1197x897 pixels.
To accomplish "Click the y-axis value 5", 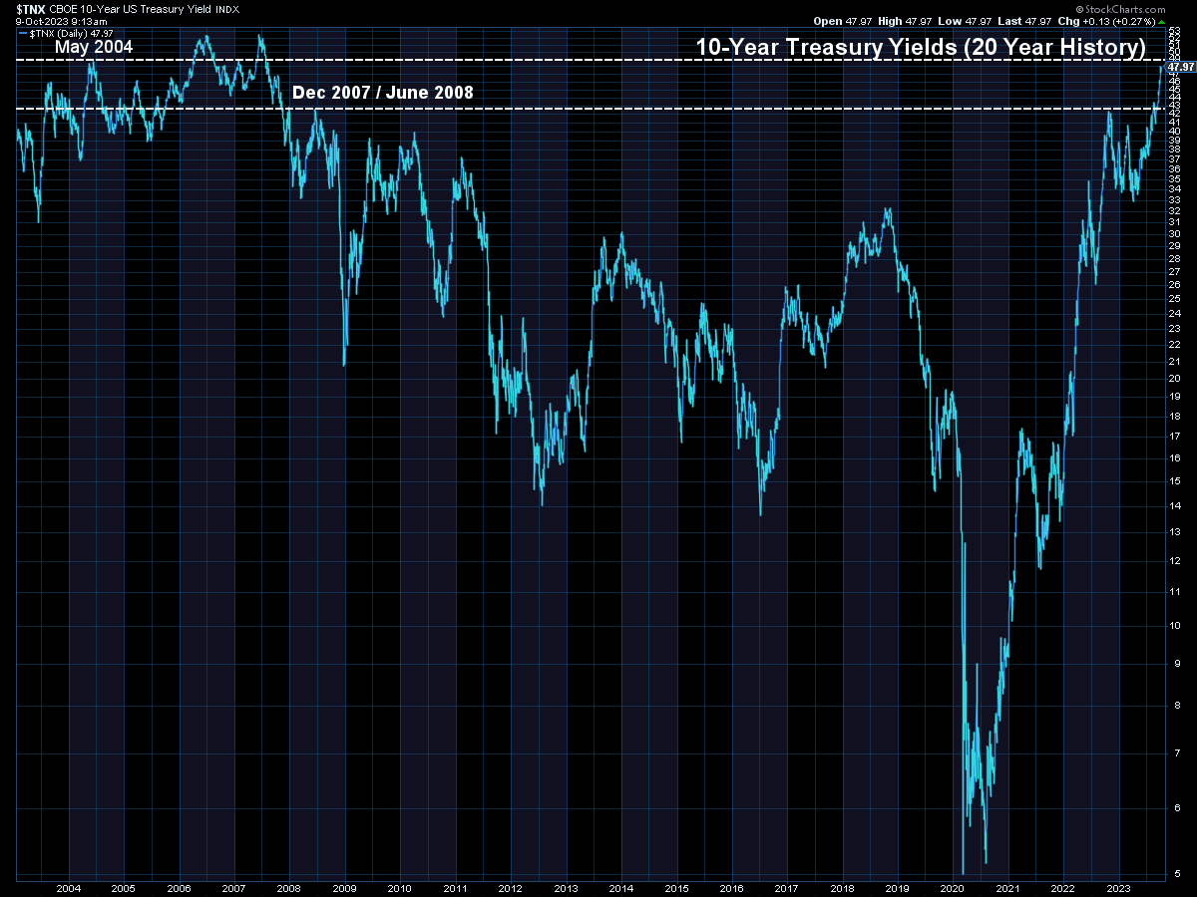I will 1178,874.
